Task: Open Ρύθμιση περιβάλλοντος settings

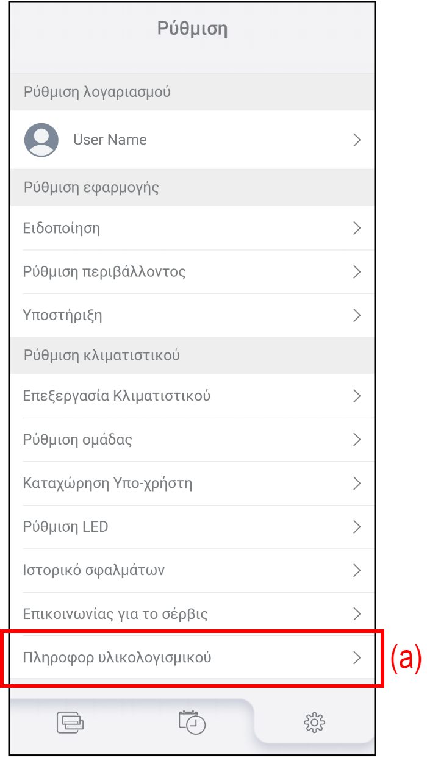Action: click(x=104, y=271)
